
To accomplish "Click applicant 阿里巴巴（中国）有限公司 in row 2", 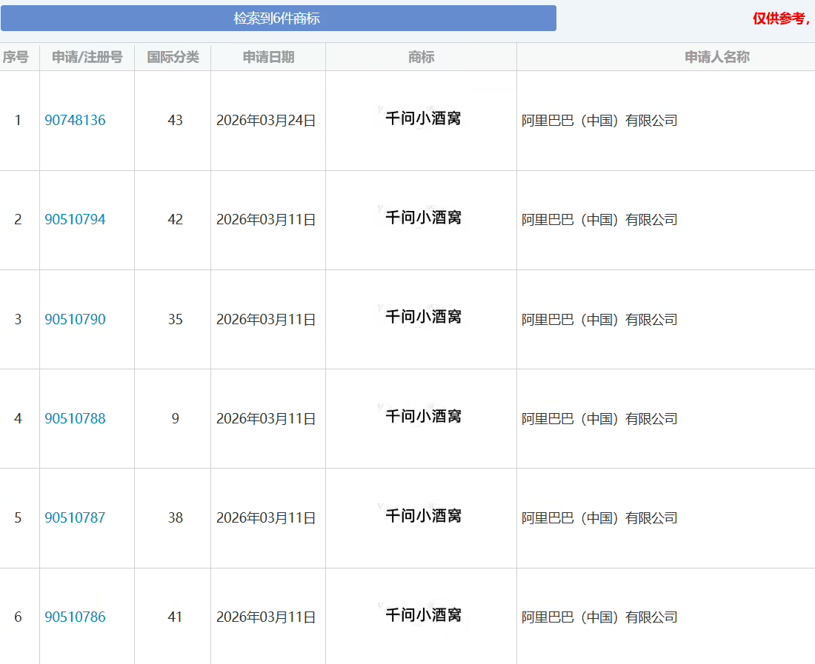I will click(599, 219).
